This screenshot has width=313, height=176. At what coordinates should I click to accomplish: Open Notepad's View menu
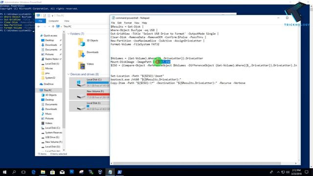[137, 23]
